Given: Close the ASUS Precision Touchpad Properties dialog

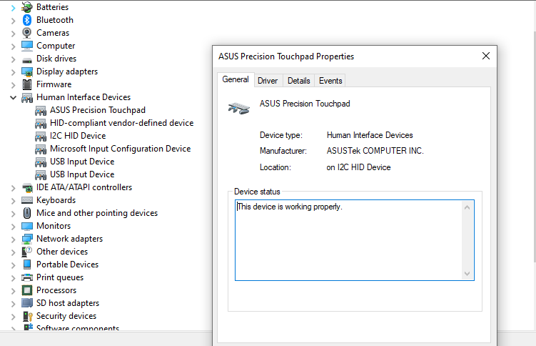Looking at the screenshot, I should point(486,56).
